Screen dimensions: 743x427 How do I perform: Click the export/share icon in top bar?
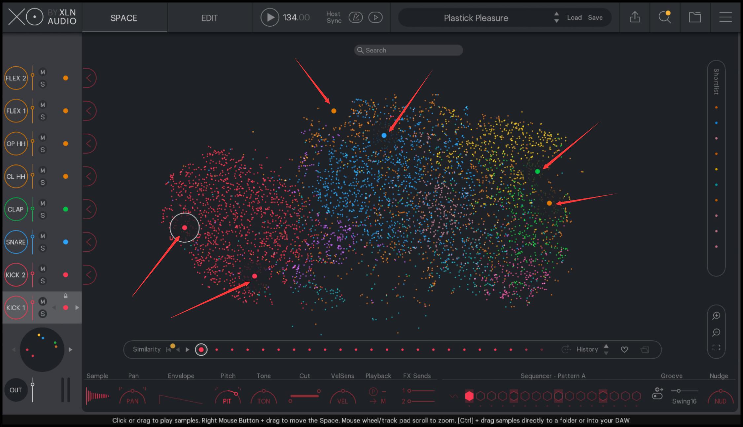[634, 18]
